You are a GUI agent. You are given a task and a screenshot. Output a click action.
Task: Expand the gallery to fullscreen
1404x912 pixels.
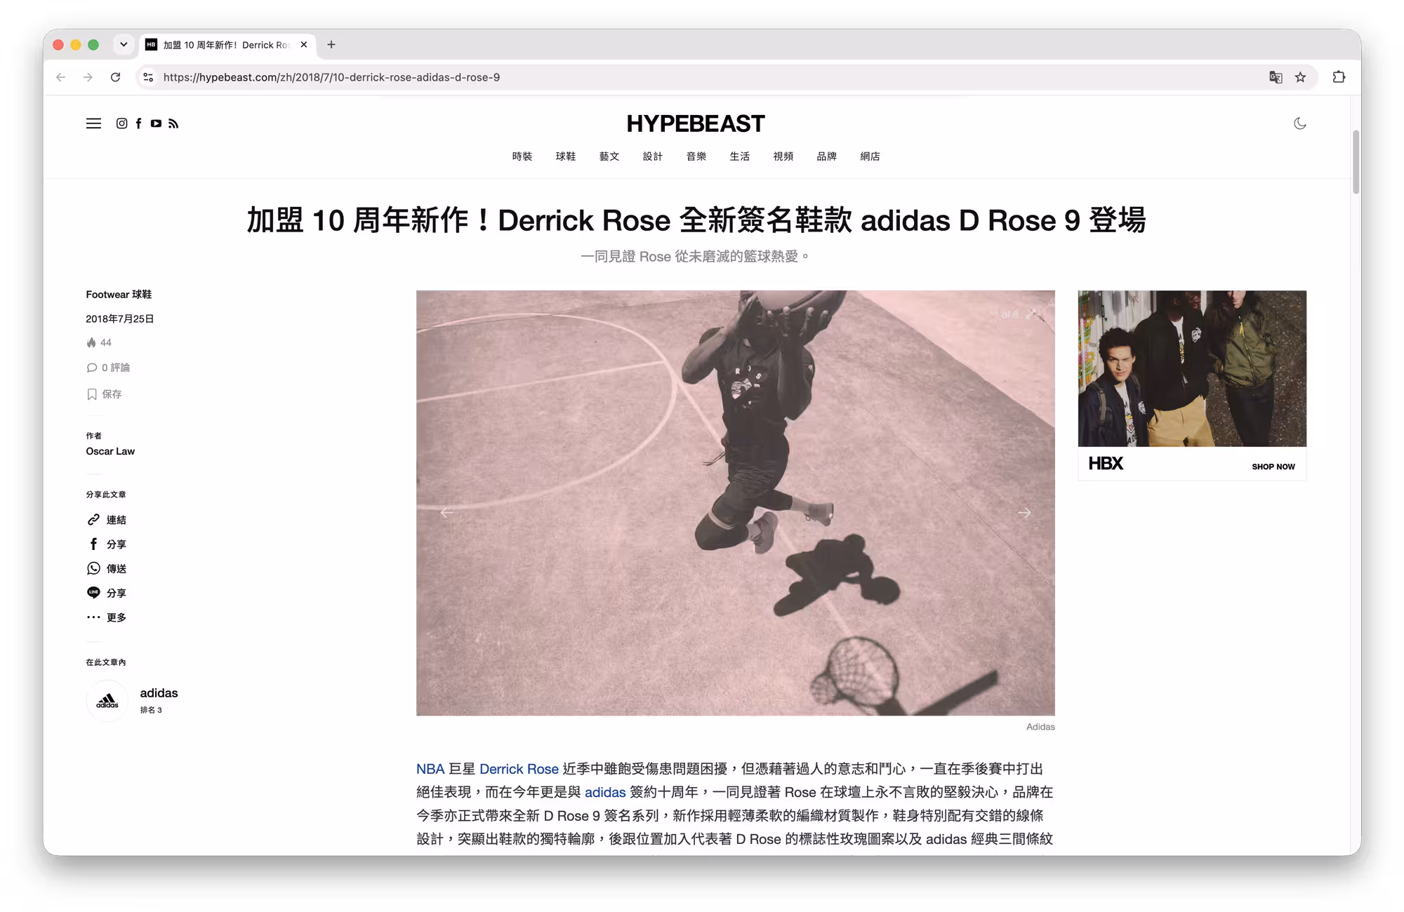tap(1032, 314)
